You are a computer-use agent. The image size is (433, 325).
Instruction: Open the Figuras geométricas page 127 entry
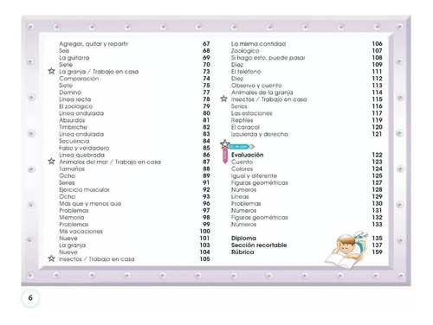click(x=260, y=182)
